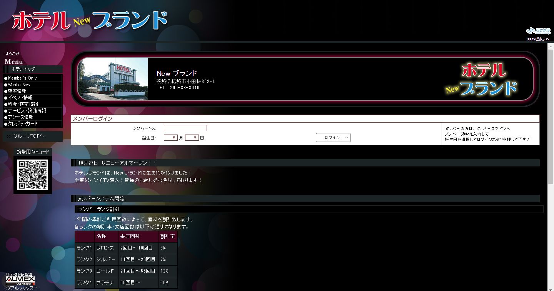Open the サービス・設備情報 menu item
The width and height of the screenshot is (554, 291).
click(33, 111)
